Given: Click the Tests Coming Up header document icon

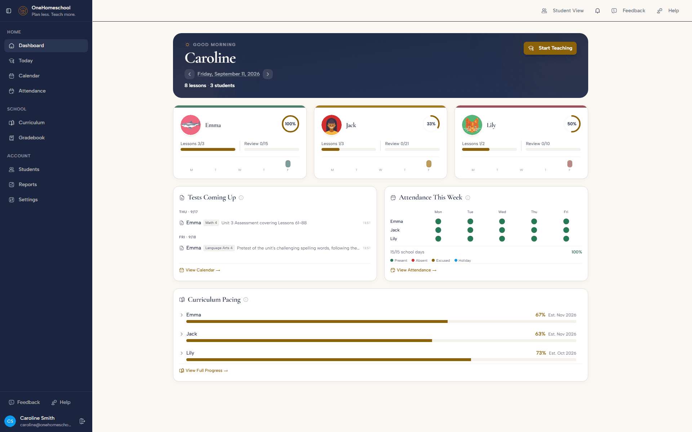Looking at the screenshot, I should (x=182, y=198).
